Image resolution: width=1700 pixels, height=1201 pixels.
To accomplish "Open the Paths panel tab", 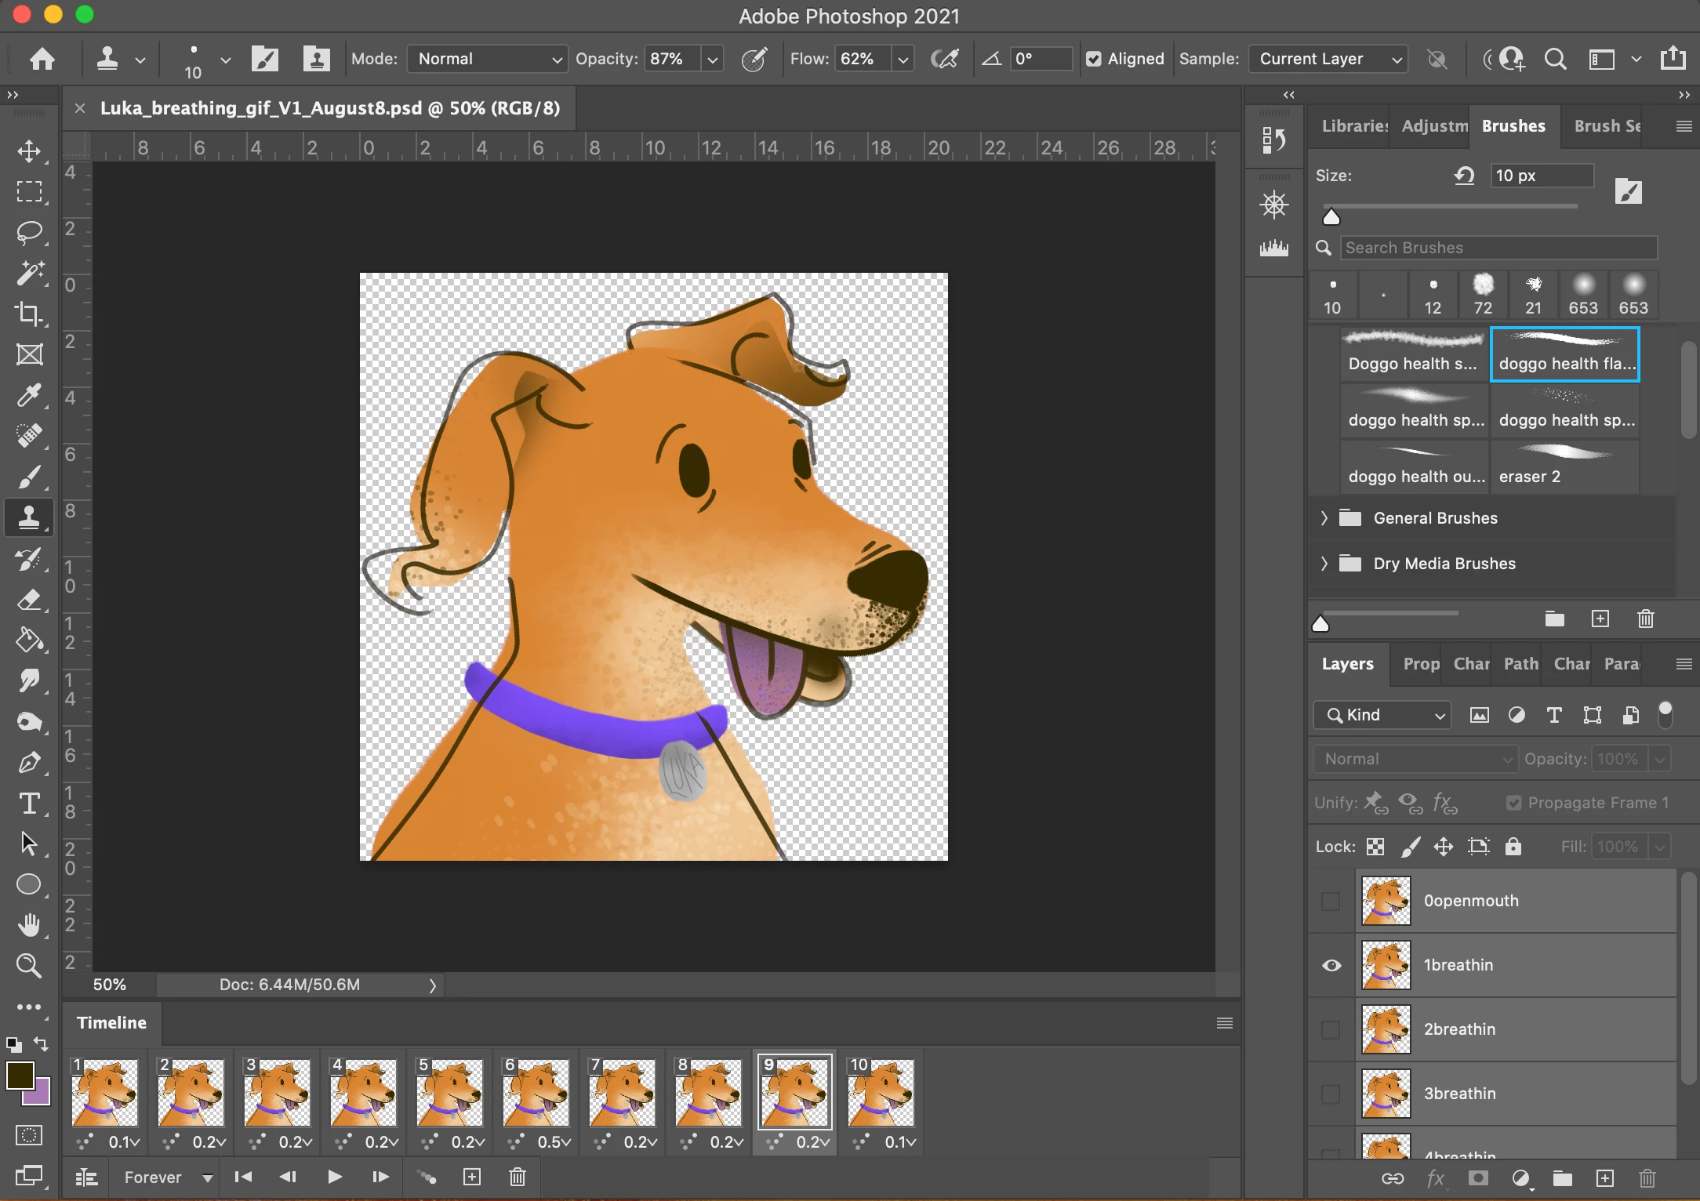I will tap(1520, 664).
